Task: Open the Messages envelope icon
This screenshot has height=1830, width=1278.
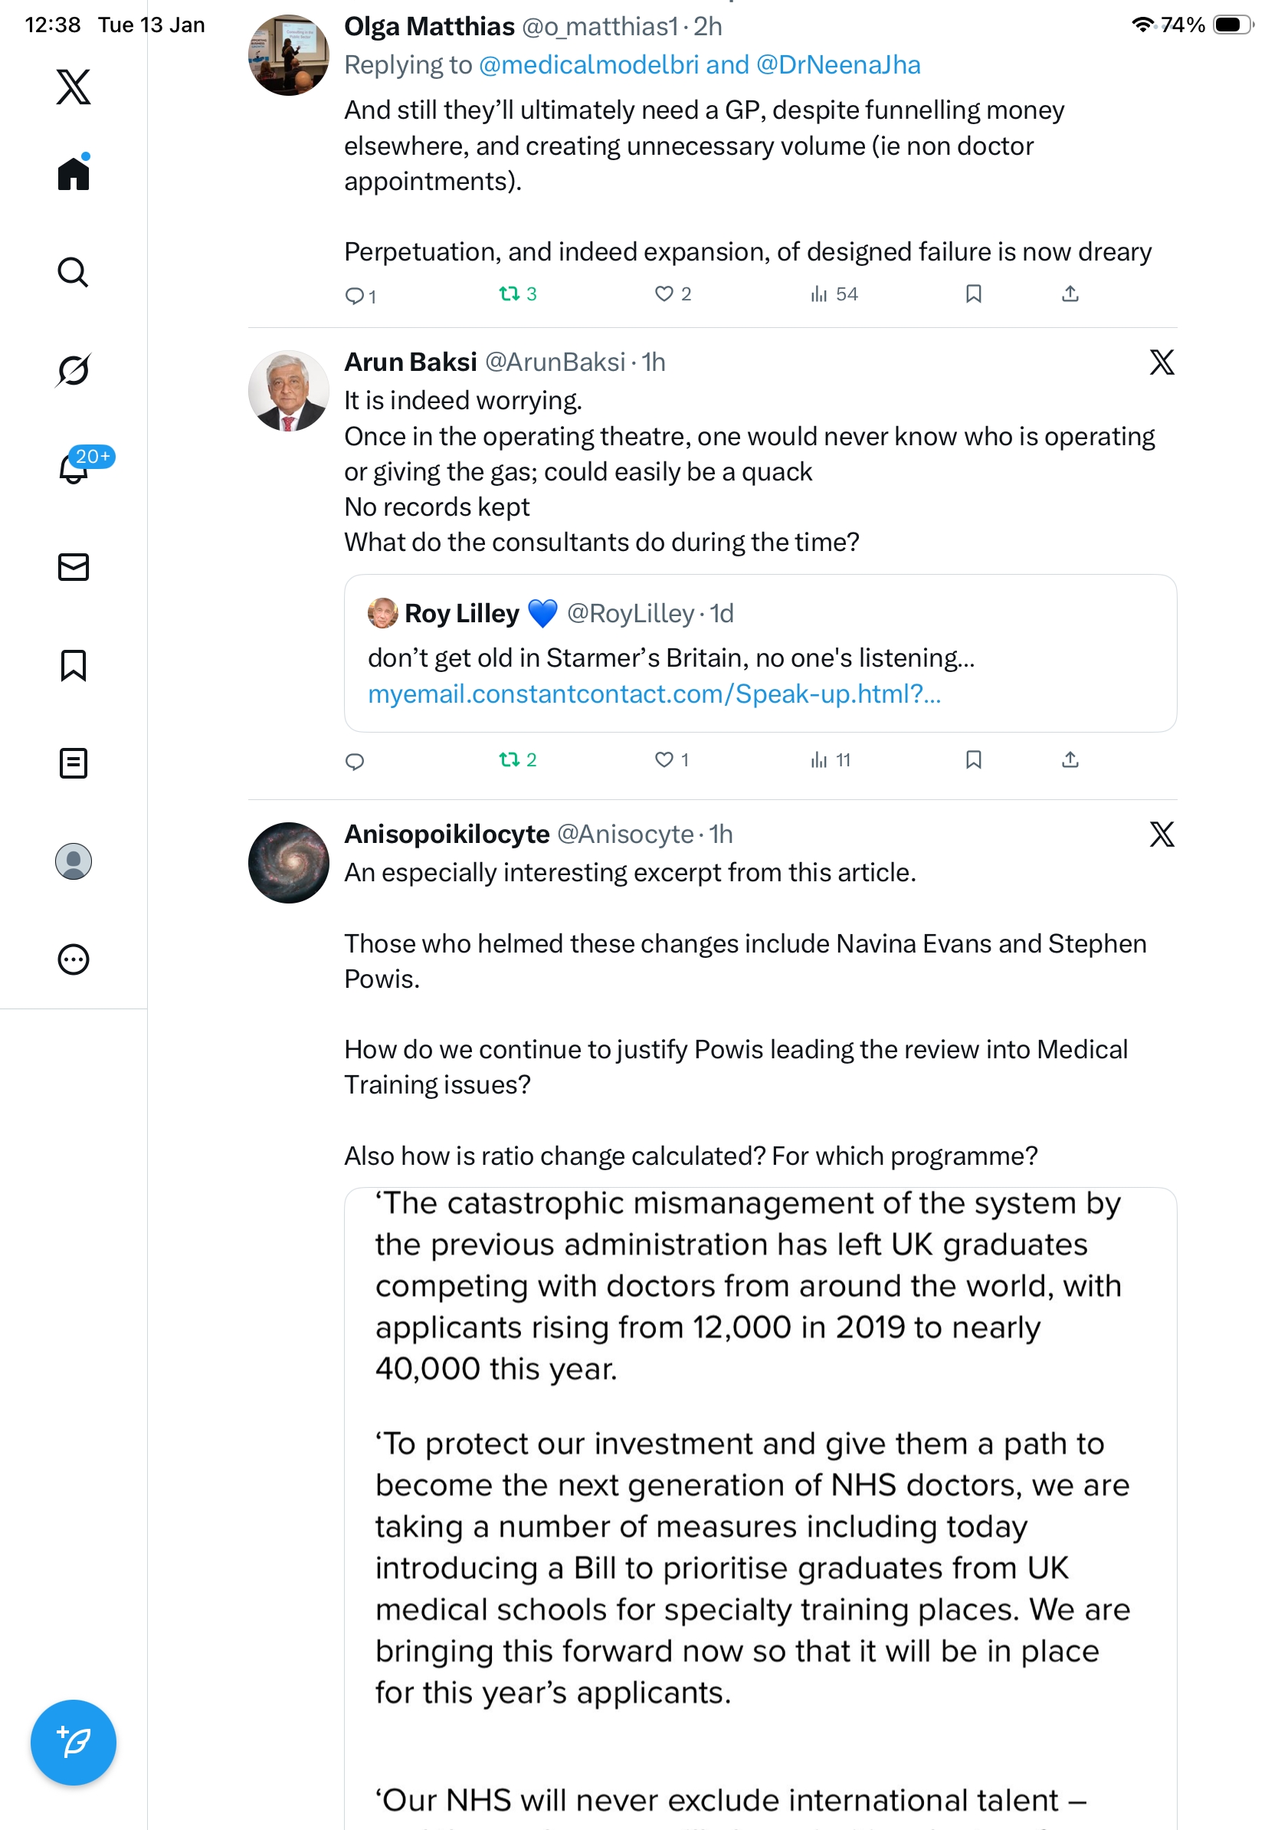Action: 74,566
